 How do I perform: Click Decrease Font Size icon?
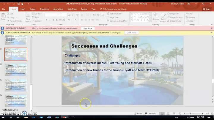[73, 15]
